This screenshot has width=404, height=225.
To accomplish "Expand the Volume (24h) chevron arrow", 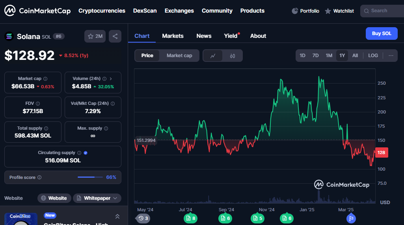I will (x=111, y=79).
